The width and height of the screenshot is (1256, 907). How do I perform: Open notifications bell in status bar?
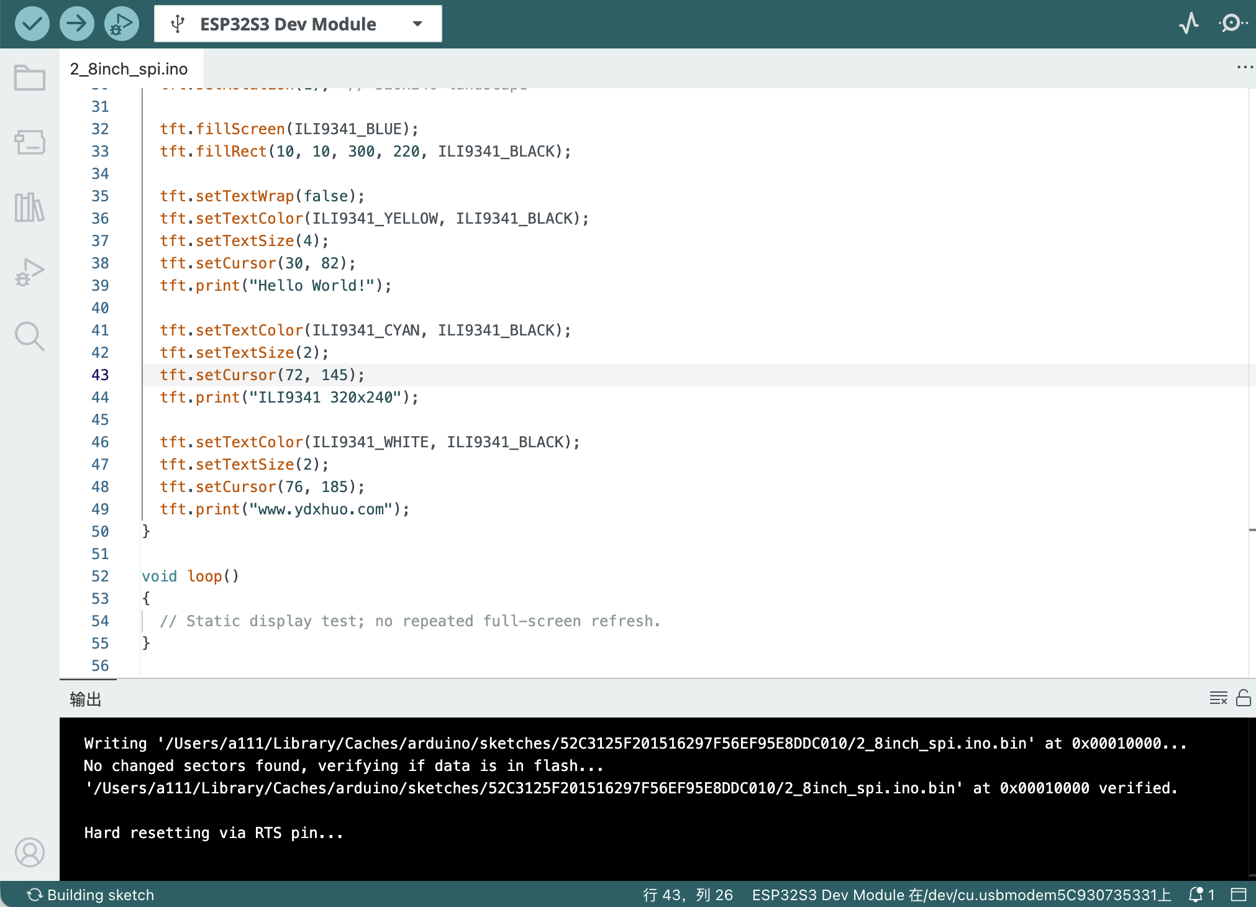pyautogui.click(x=1201, y=895)
